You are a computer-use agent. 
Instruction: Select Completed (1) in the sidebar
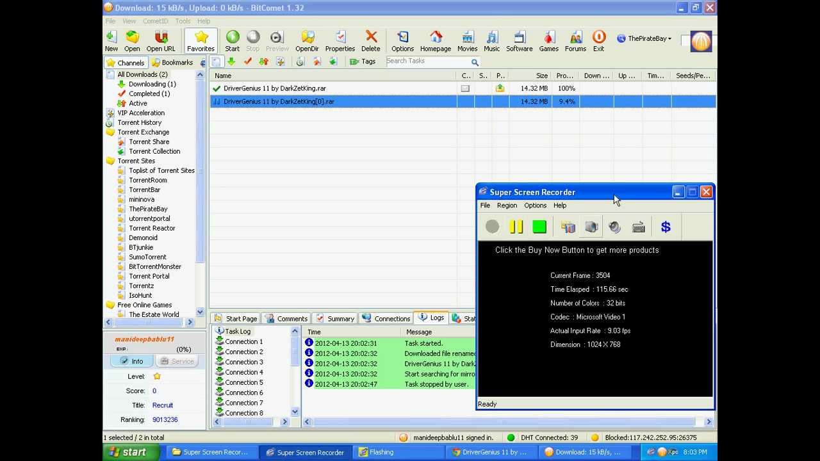click(x=149, y=93)
